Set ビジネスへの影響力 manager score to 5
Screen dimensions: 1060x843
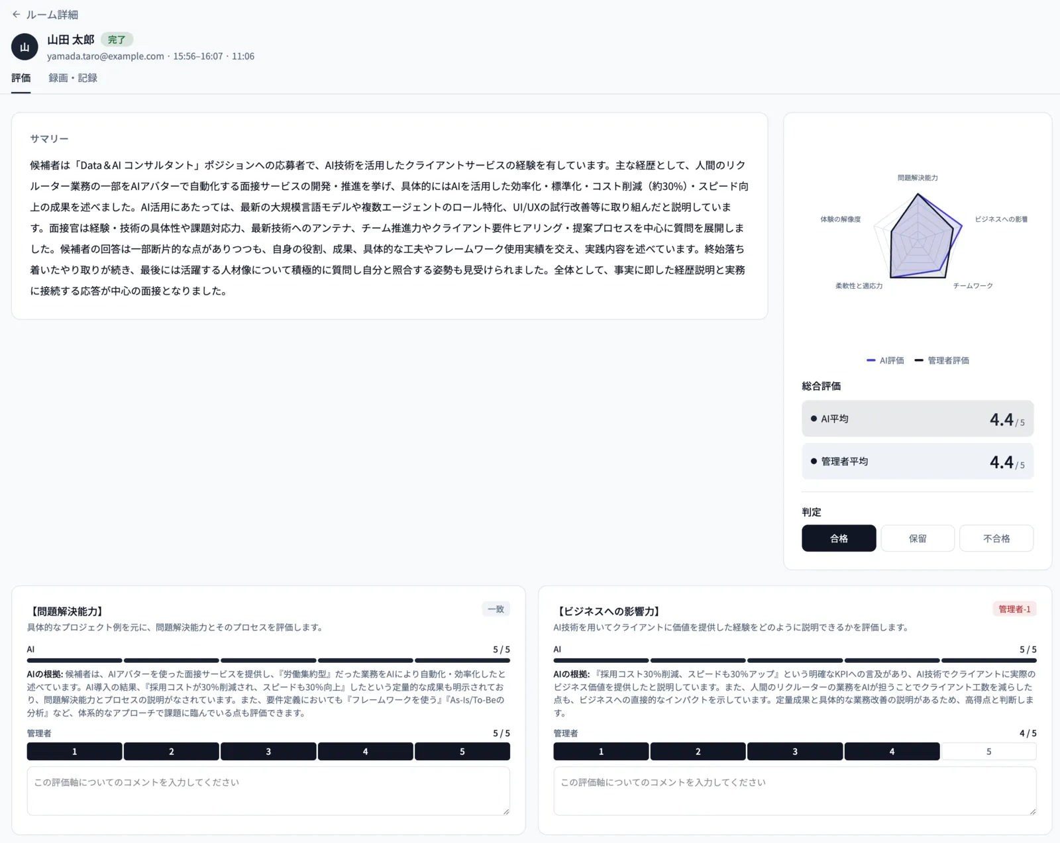click(989, 752)
